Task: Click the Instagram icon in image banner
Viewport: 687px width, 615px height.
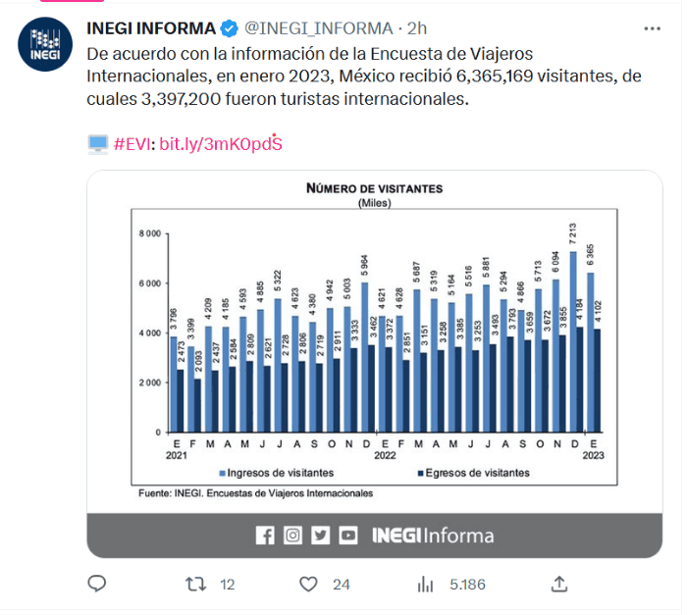Action: (292, 536)
